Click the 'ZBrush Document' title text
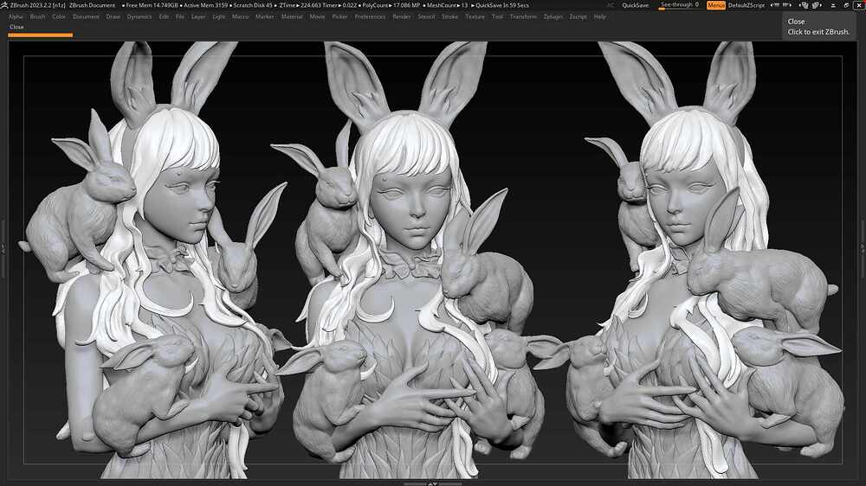This screenshot has height=486, width=866. [93, 5]
